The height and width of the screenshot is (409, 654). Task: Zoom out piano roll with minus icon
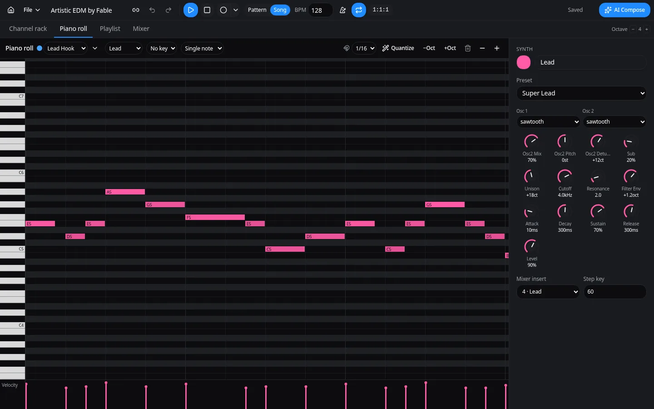click(x=482, y=48)
